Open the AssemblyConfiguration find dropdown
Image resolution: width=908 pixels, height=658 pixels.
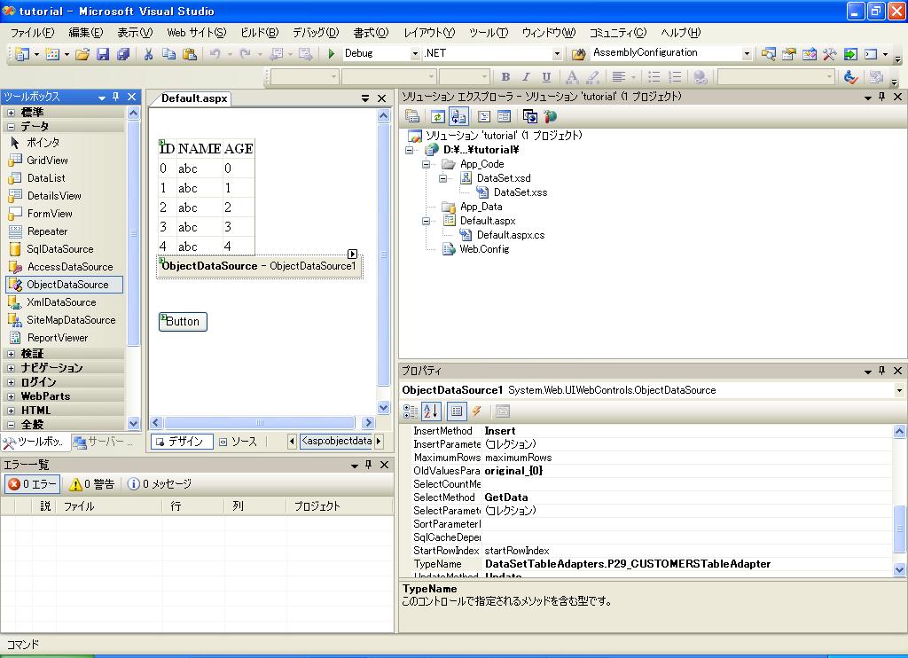747,54
